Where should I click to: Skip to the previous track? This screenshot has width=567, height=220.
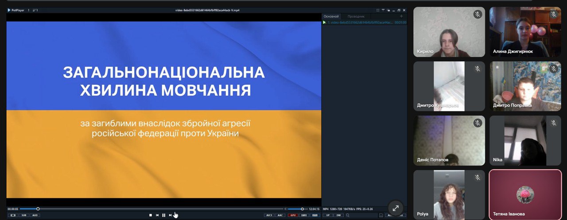click(157, 215)
